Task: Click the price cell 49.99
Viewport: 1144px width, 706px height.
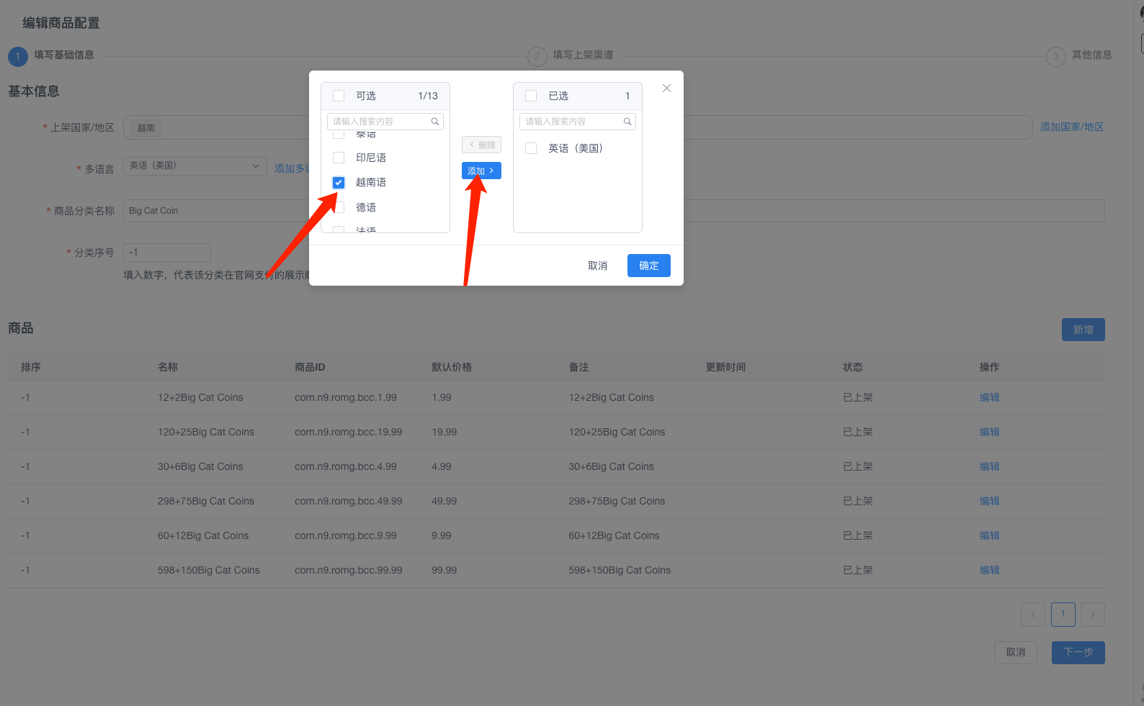Action: [x=444, y=501]
